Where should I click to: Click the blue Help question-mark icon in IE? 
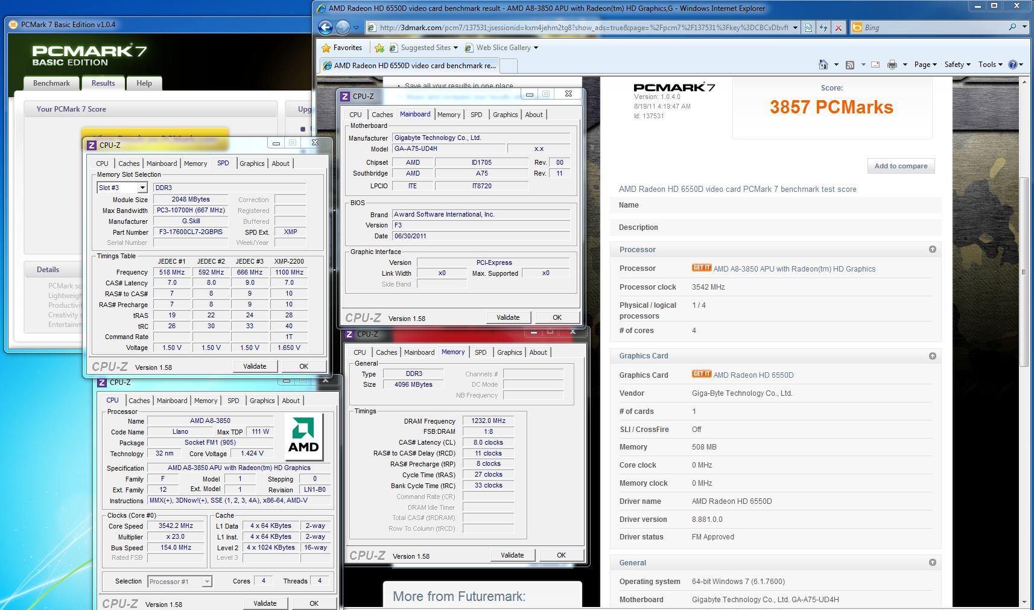(1013, 65)
